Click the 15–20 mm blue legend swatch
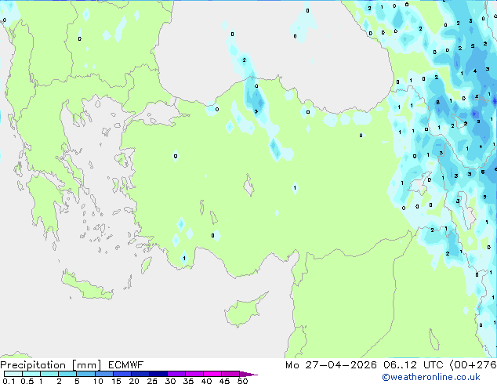 (x=122, y=374)
